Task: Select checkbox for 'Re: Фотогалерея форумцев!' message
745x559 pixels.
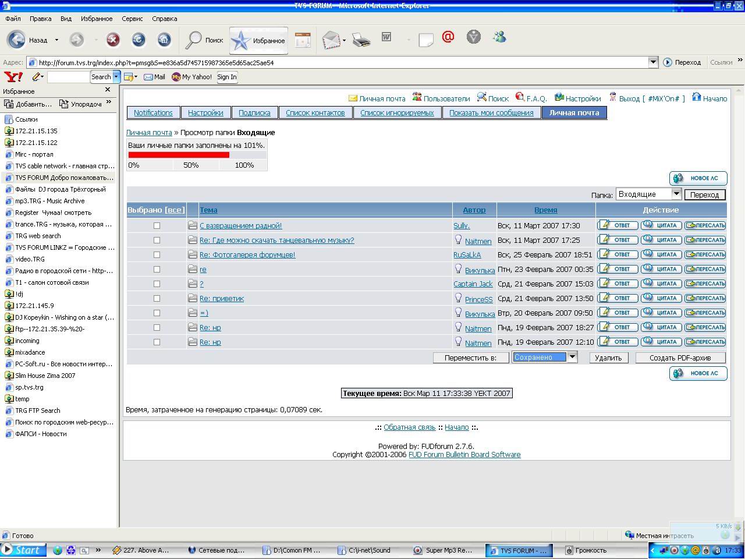Action: (157, 254)
